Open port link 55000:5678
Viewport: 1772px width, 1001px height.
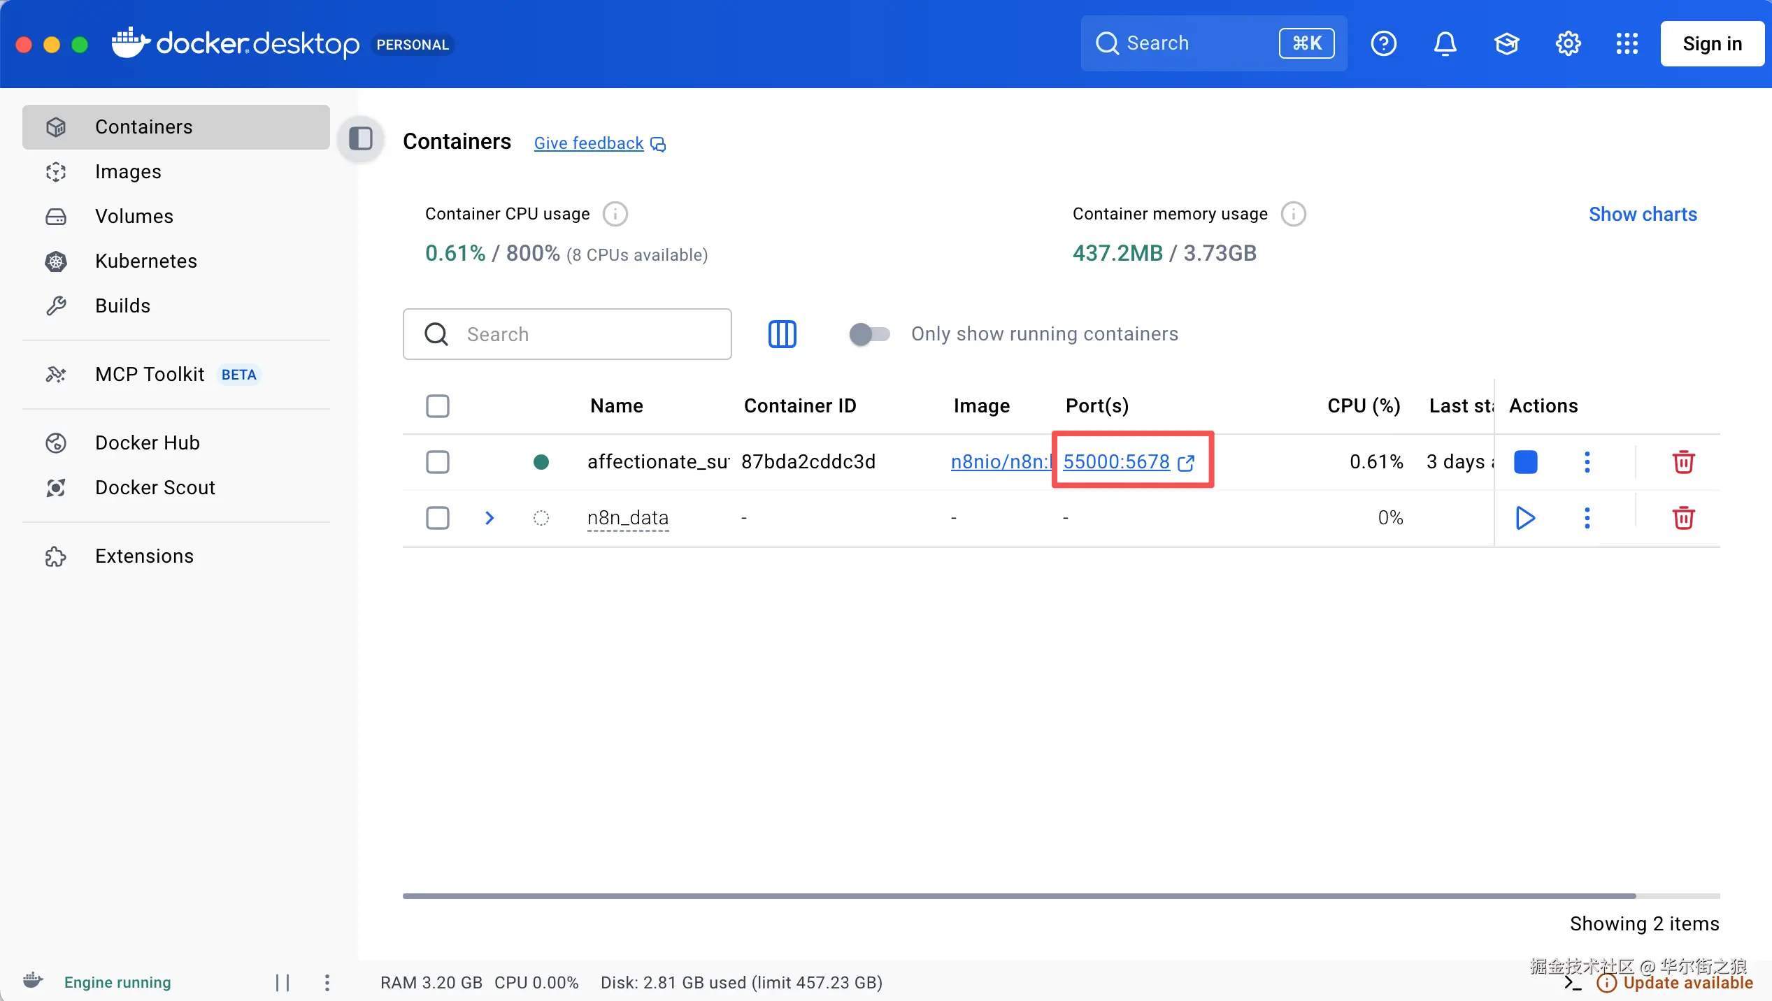point(1116,462)
